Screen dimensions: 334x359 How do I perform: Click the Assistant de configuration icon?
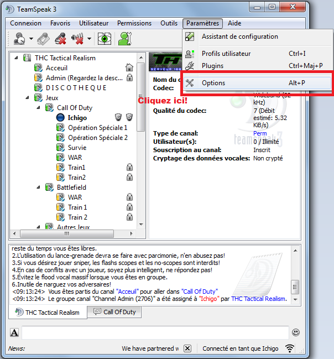tap(190, 37)
